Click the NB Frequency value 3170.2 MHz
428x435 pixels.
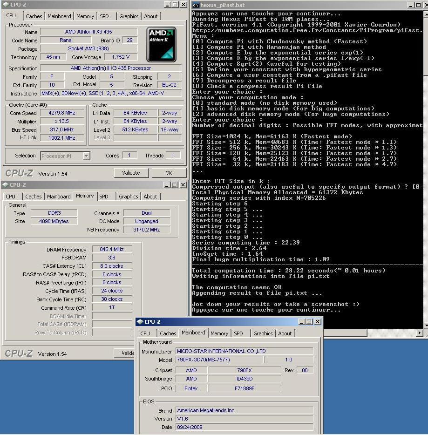click(146, 230)
